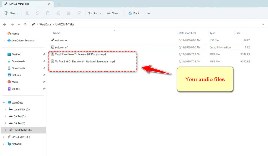Click chevron after drive icon in address bar
The image size is (268, 156).
[x=37, y=24]
